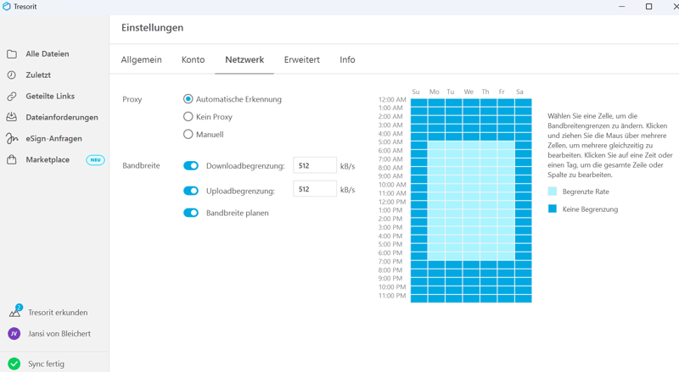The width and height of the screenshot is (679, 372).
Task: Open Alle Dateien folder icon
Action: click(12, 54)
